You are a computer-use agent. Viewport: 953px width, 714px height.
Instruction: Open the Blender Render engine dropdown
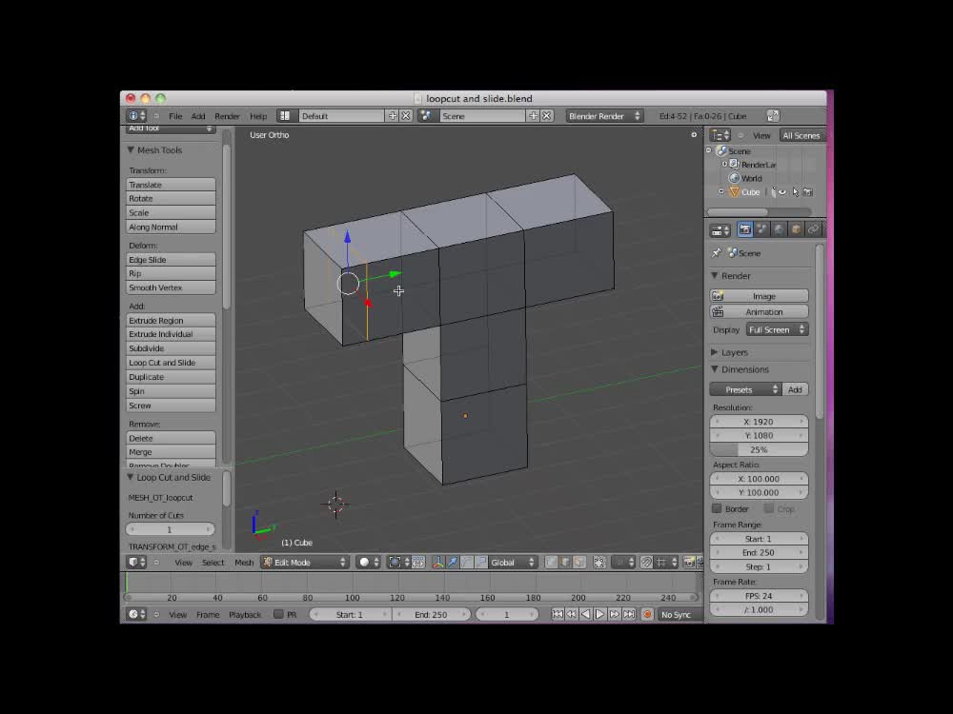click(x=603, y=116)
